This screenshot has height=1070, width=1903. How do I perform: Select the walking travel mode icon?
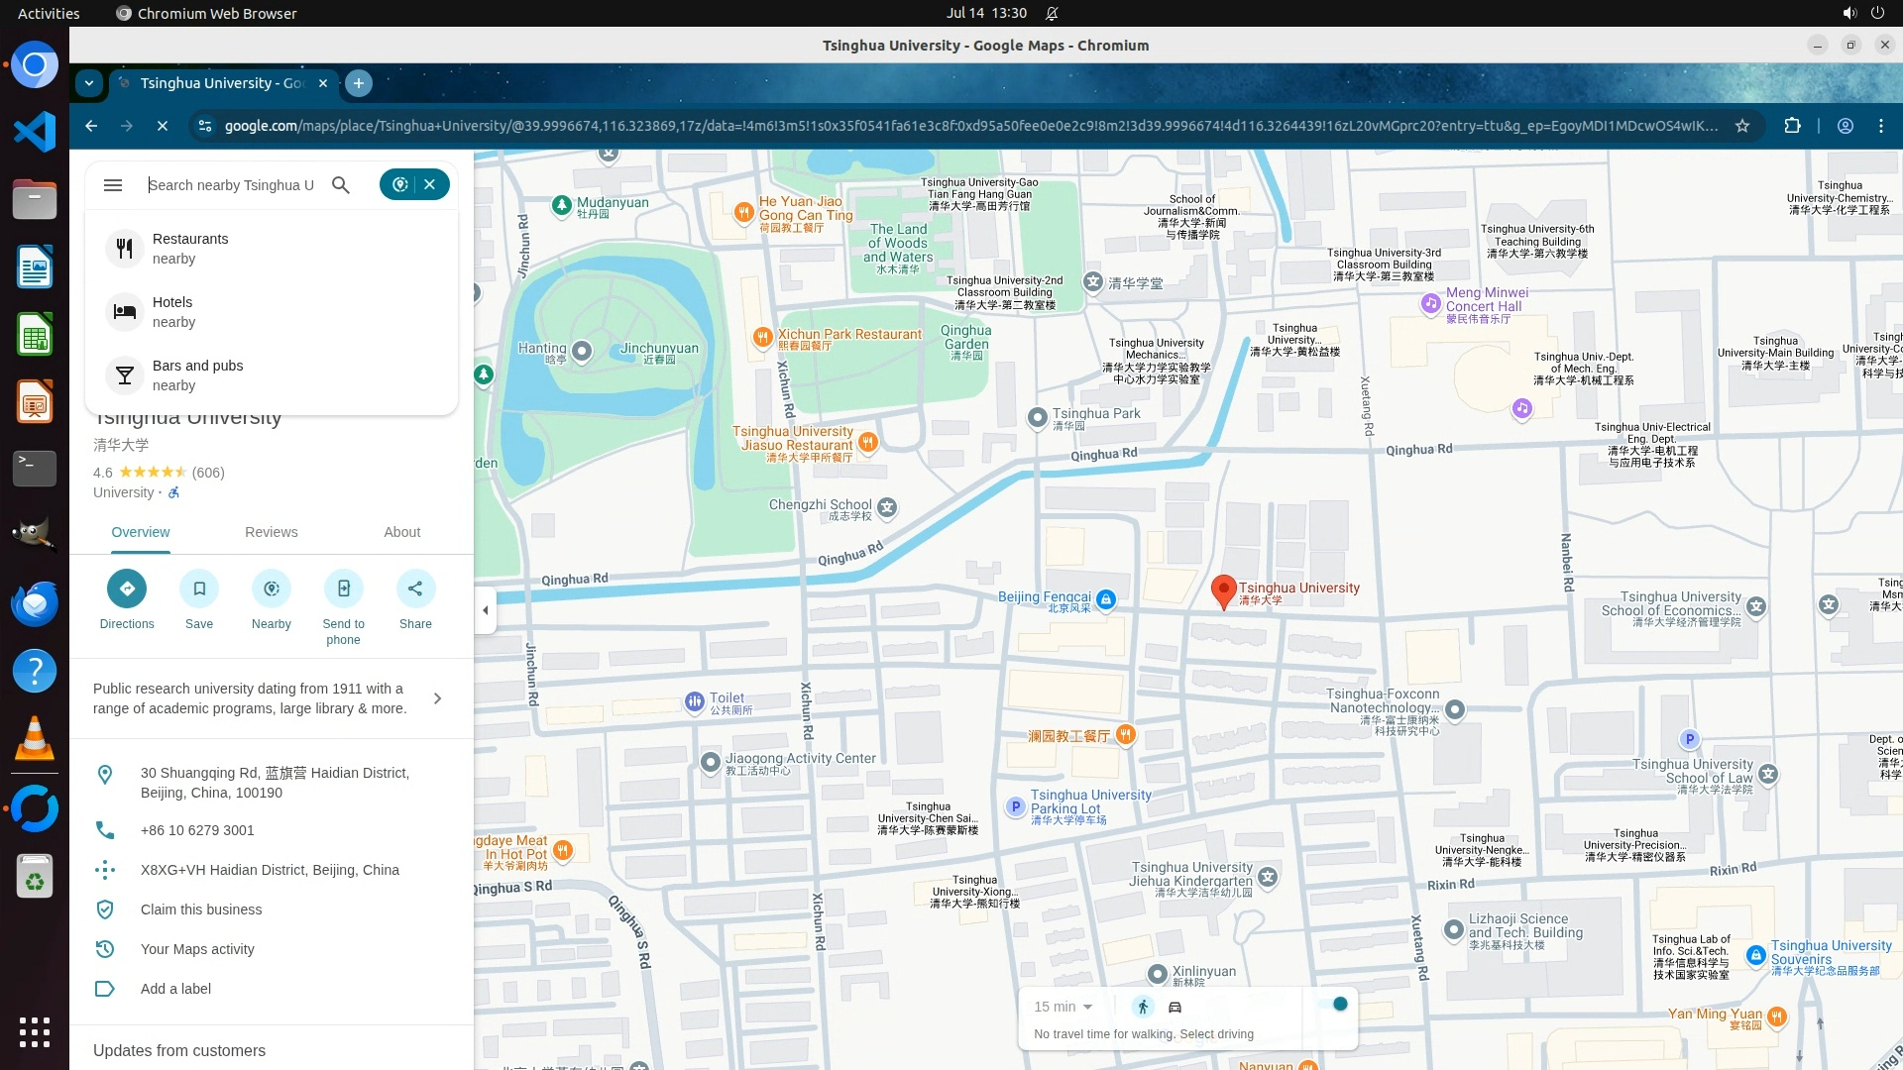(1143, 1007)
